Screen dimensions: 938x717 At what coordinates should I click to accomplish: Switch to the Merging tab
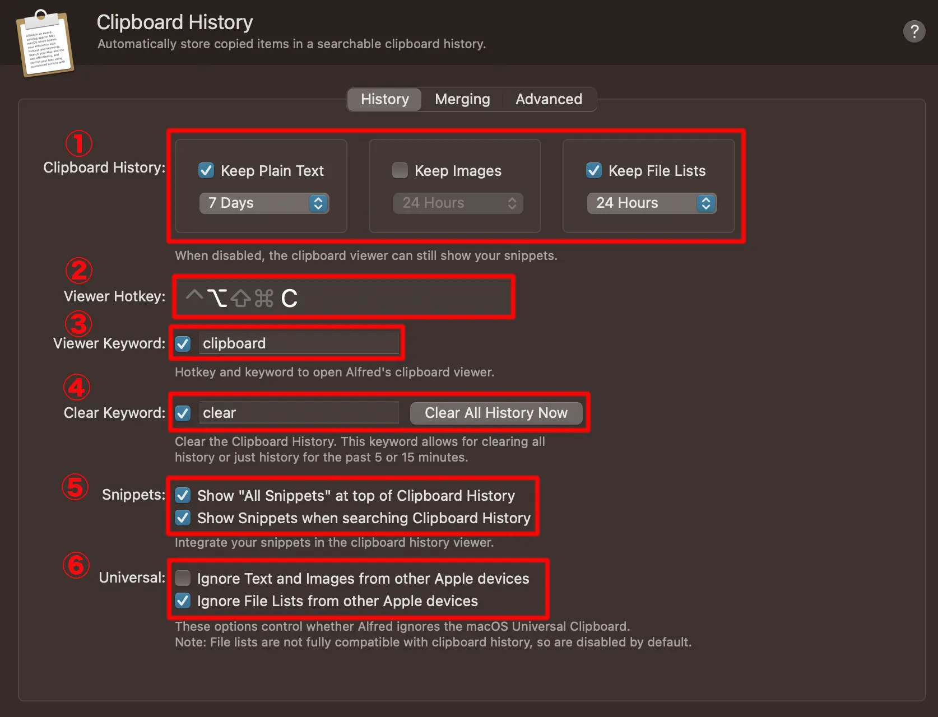[x=462, y=99]
